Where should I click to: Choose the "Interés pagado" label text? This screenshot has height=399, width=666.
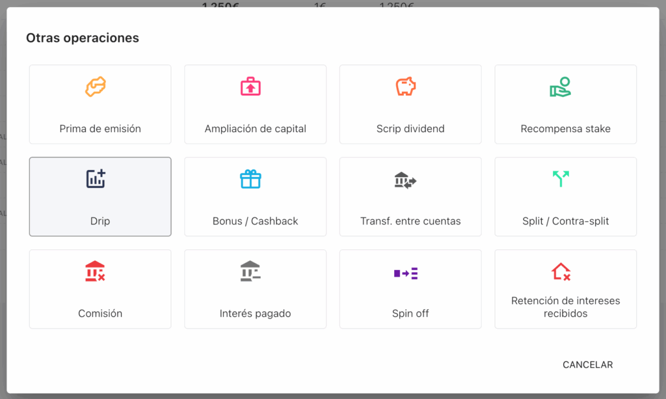256,314
